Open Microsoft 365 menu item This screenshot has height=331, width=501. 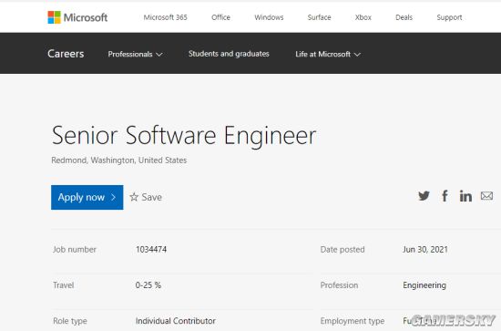tap(165, 17)
